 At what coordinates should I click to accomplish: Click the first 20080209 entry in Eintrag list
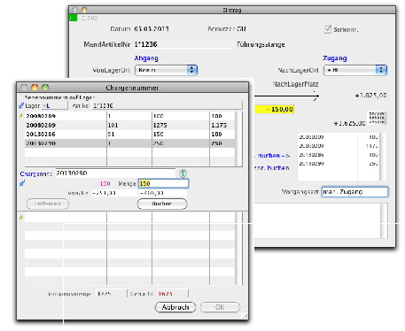coord(311,137)
